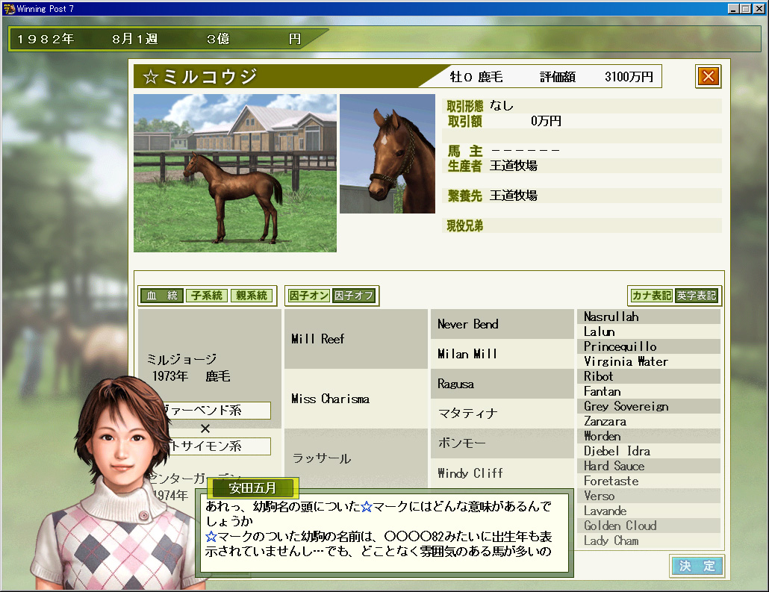Select Lalun ancestor row
Image resolution: width=769 pixels, height=592 pixels.
[649, 331]
